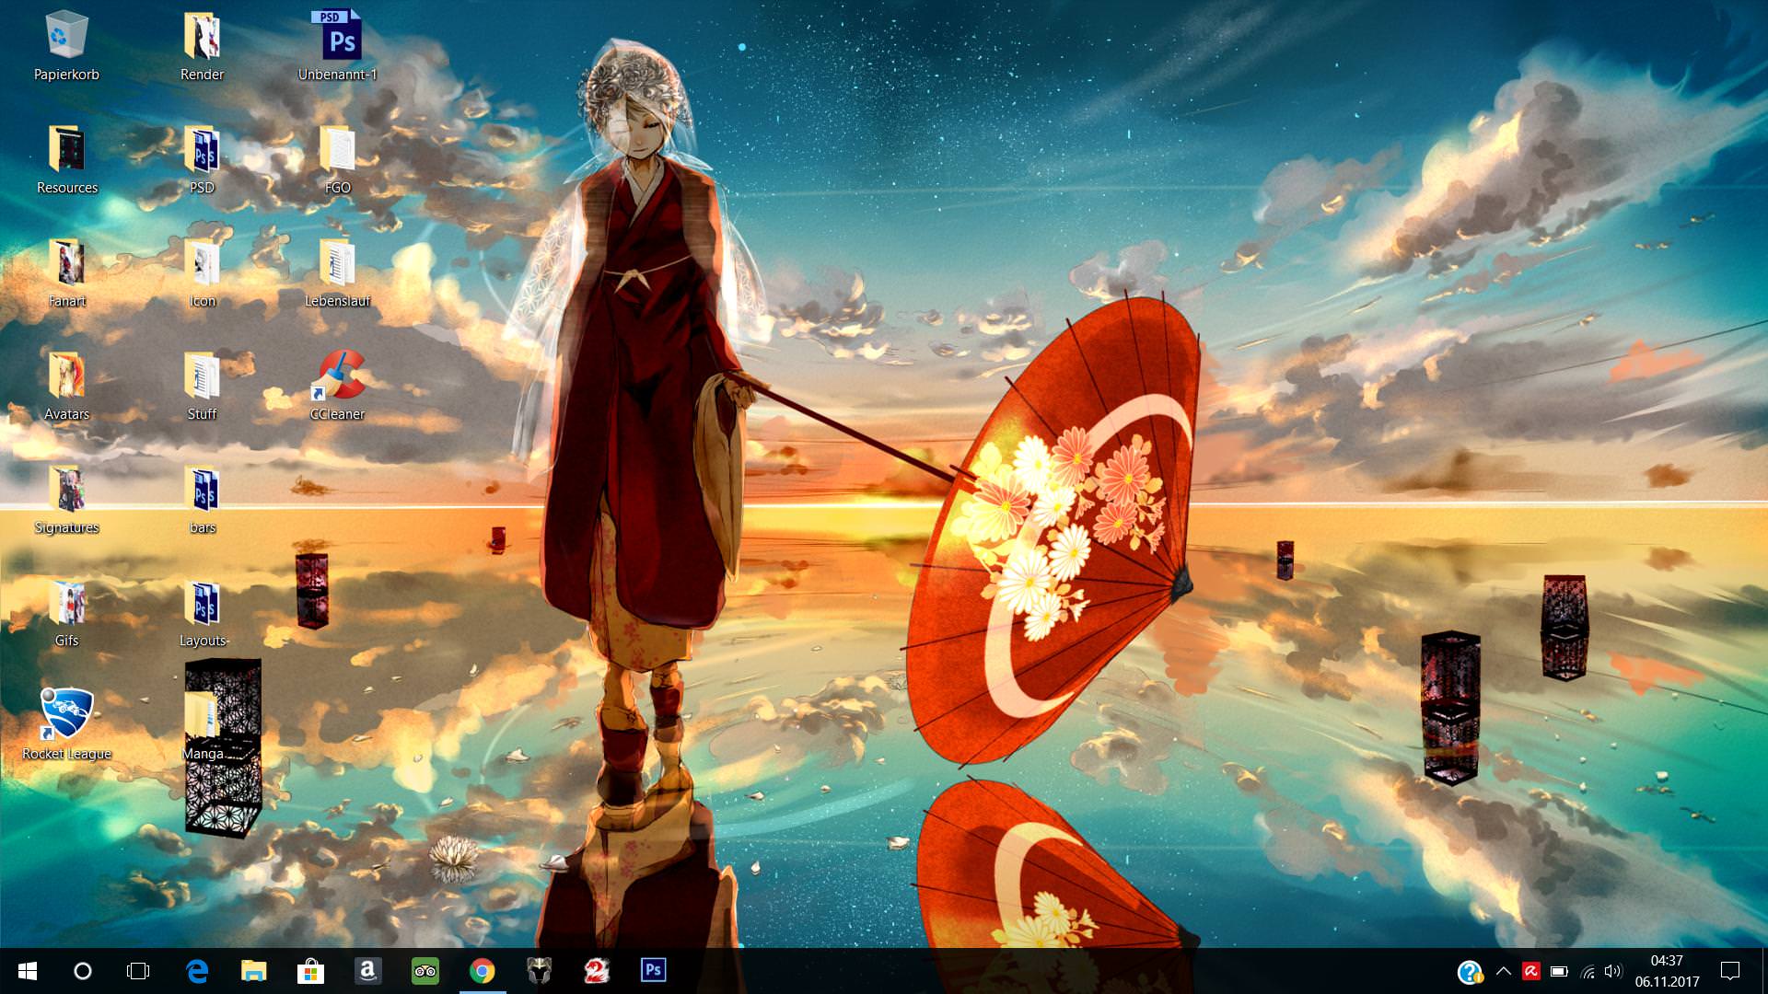Open File Explorer from the taskbar
The image size is (1768, 994).
253,971
